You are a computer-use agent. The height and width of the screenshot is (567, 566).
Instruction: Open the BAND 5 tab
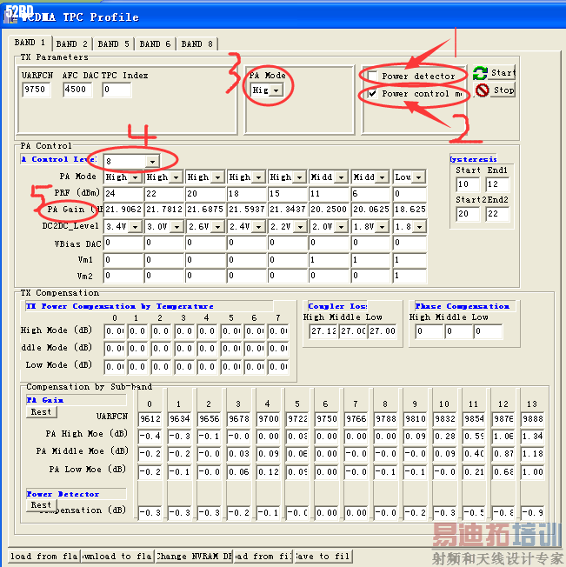113,44
